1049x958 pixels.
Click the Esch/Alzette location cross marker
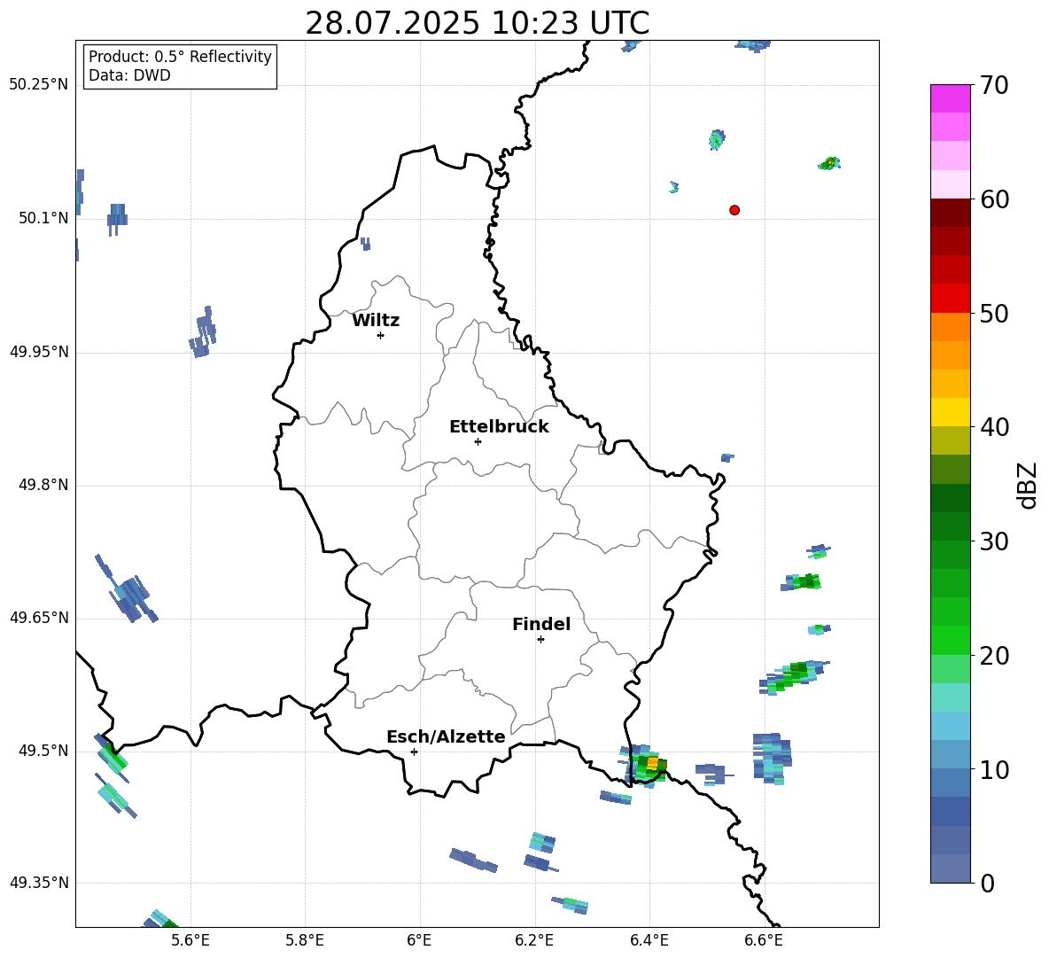click(x=414, y=752)
